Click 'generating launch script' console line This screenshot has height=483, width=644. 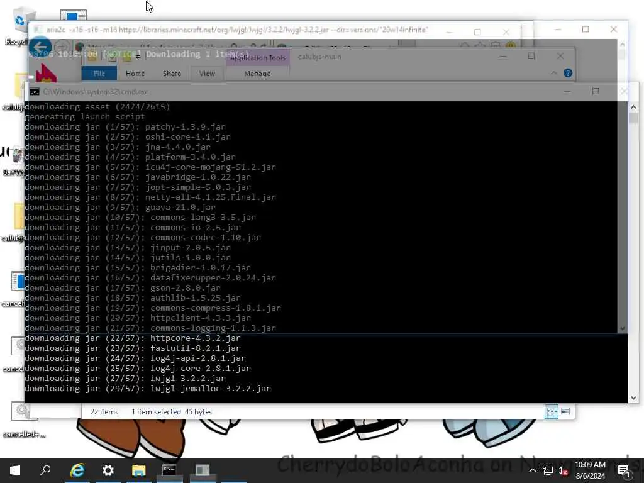[85, 116]
